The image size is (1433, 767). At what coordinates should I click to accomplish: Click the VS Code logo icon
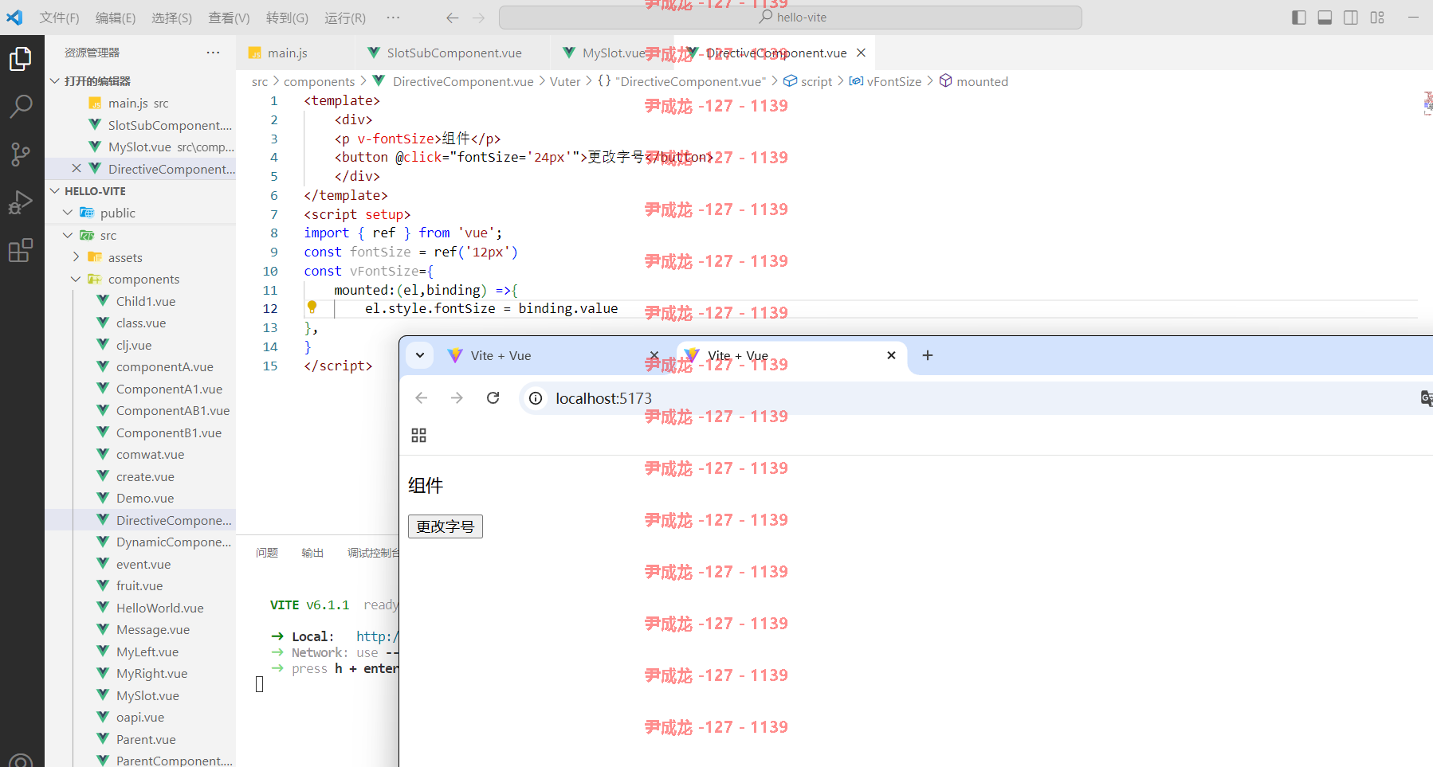[14, 18]
